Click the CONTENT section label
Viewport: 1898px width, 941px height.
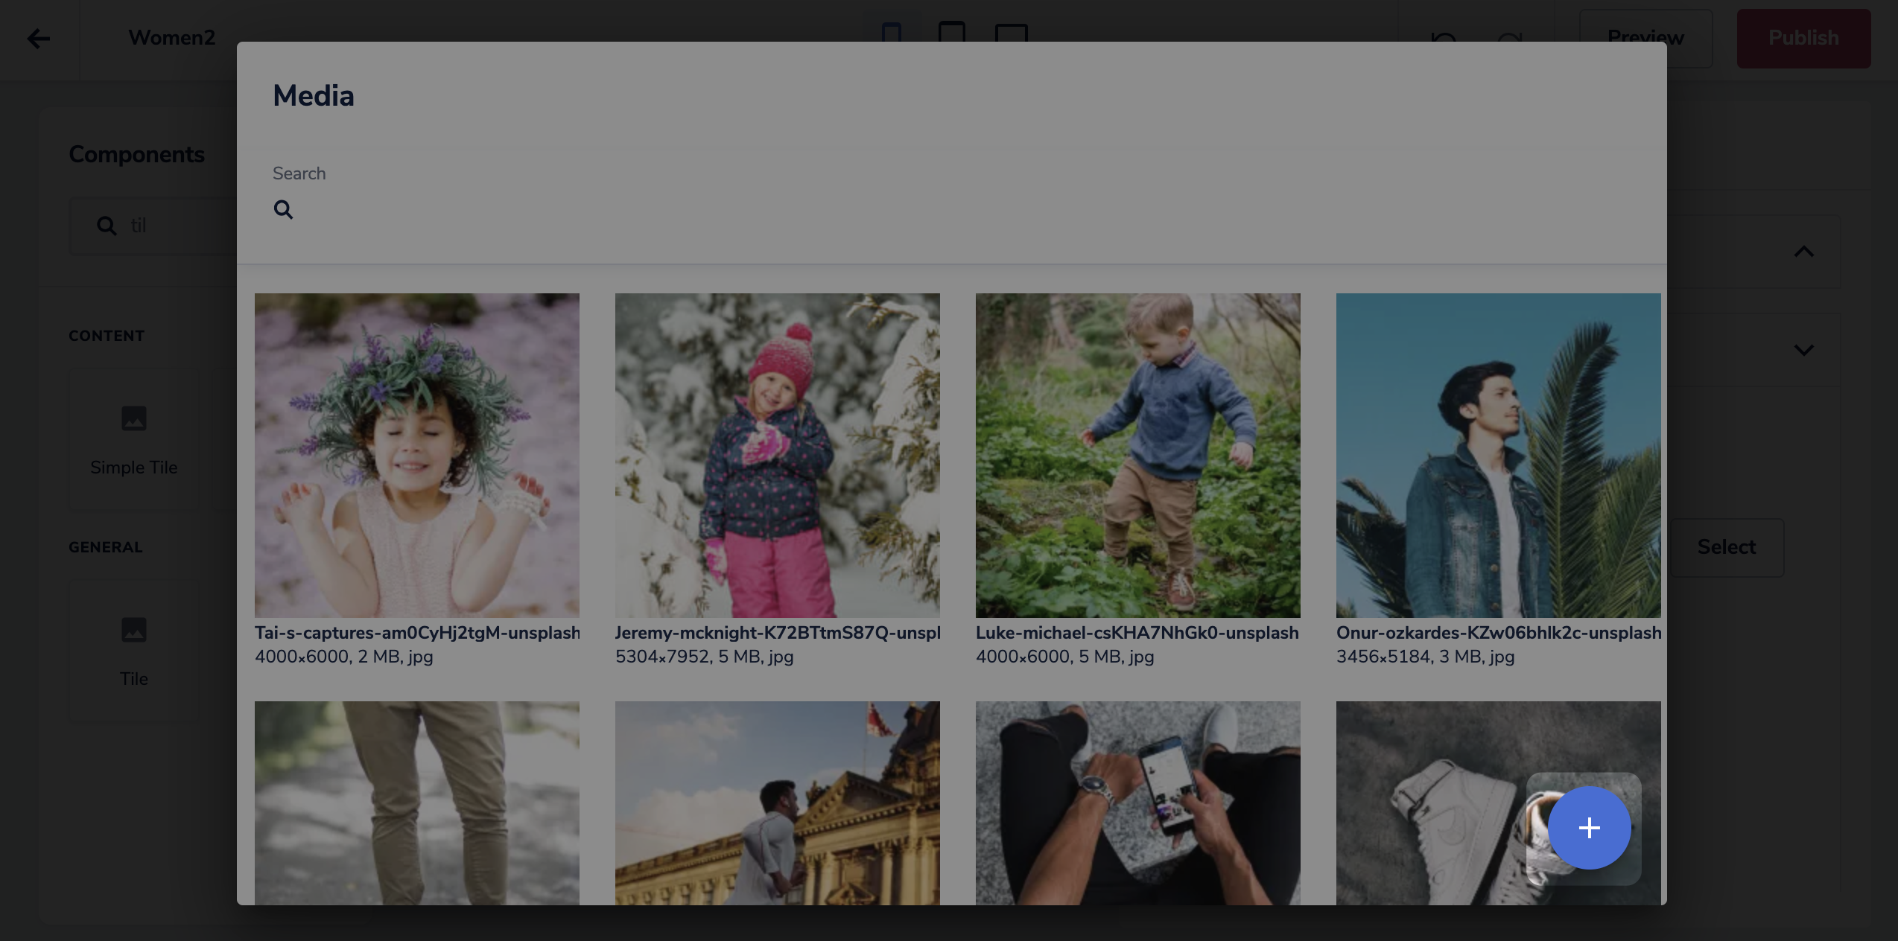[x=107, y=336]
